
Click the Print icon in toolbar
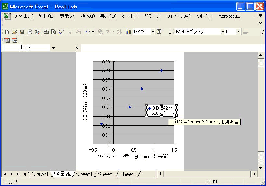(x=47, y=32)
